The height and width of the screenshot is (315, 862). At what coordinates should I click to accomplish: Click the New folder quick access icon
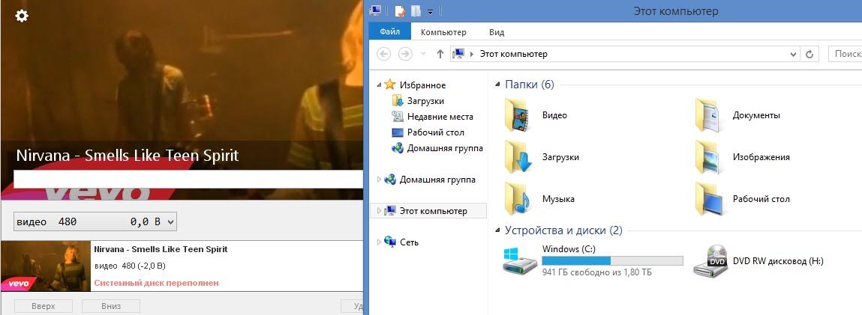click(416, 11)
